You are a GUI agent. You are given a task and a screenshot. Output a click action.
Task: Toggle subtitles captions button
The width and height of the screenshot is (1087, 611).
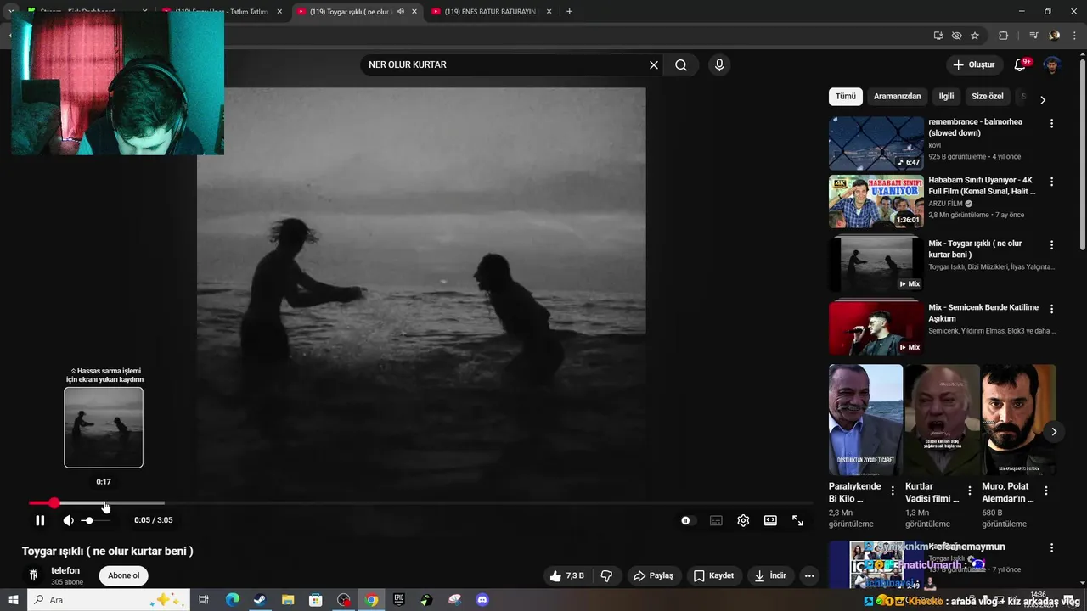(x=716, y=520)
